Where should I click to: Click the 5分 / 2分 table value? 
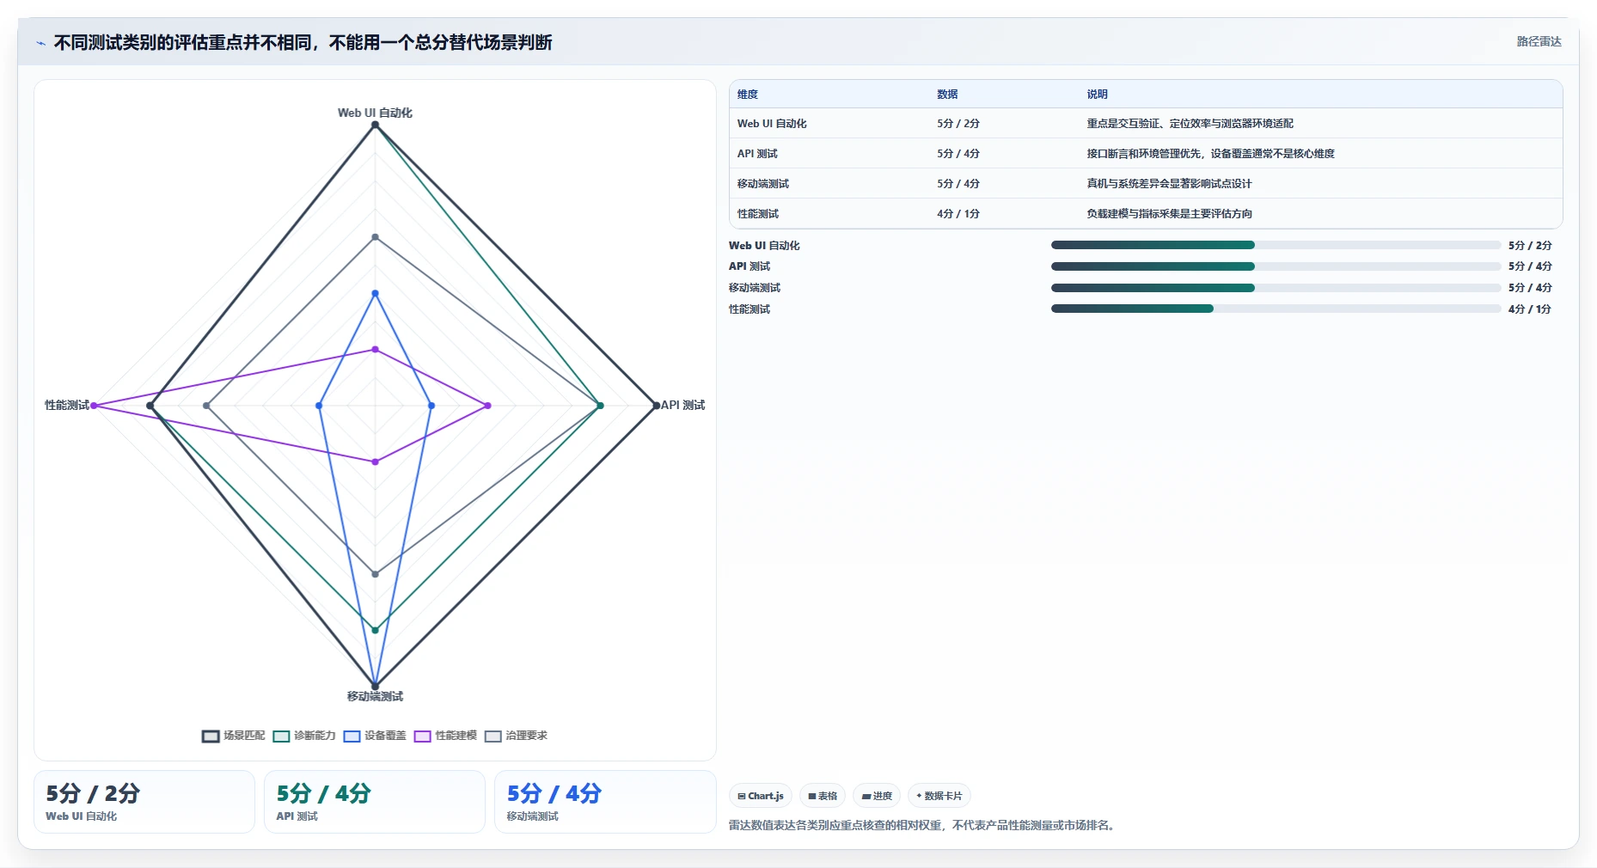(958, 124)
